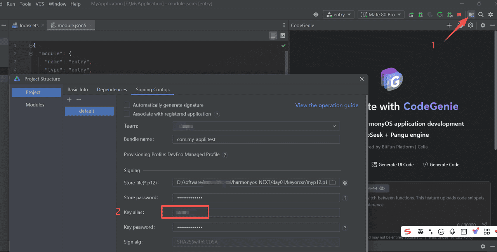
Task: Click the fingerprint icon beside Store file
Action: click(x=345, y=183)
